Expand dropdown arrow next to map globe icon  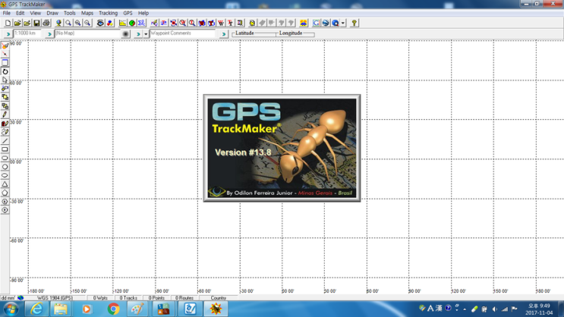tap(343, 23)
